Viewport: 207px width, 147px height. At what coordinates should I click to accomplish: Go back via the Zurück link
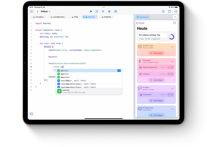click(141, 23)
